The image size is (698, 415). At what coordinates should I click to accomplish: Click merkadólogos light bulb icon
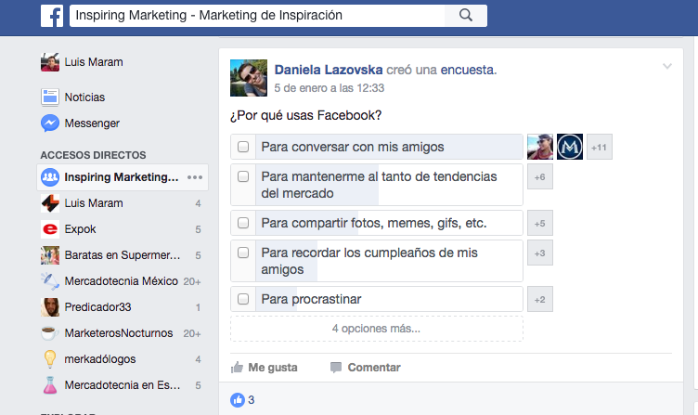click(50, 359)
